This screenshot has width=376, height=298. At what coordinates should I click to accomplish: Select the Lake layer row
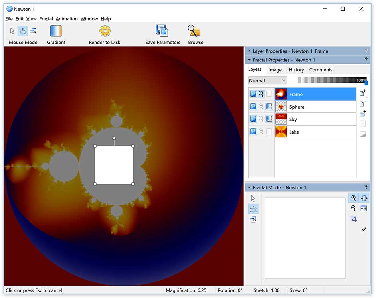315,132
